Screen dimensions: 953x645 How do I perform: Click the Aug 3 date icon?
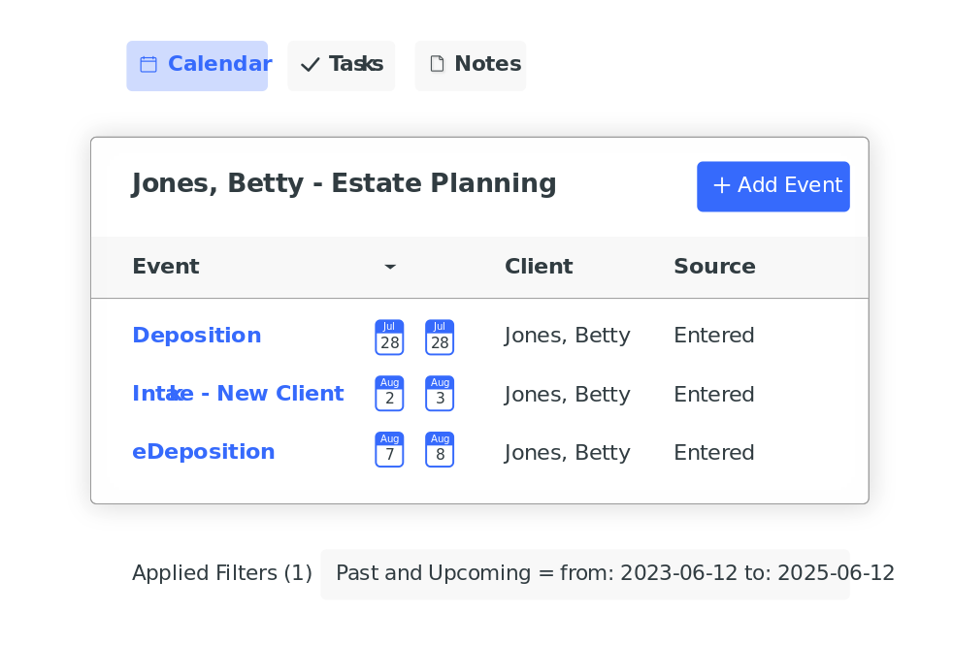[x=440, y=394]
